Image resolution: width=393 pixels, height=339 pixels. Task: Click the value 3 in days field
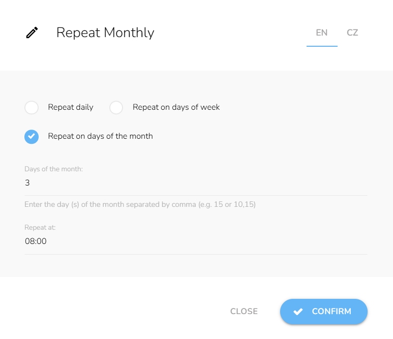27,183
